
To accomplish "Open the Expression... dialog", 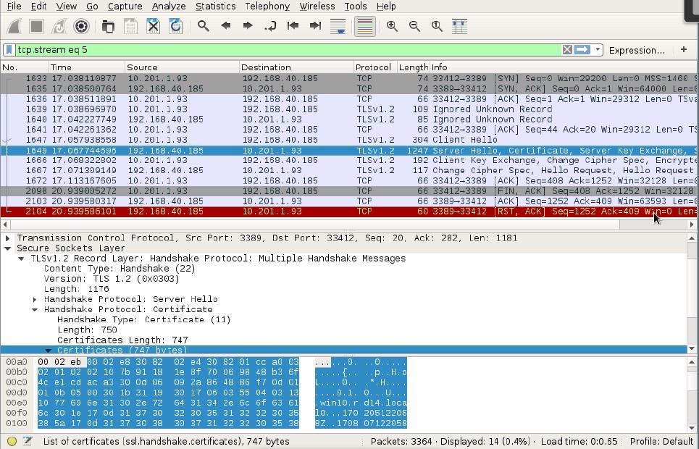I will pos(637,50).
